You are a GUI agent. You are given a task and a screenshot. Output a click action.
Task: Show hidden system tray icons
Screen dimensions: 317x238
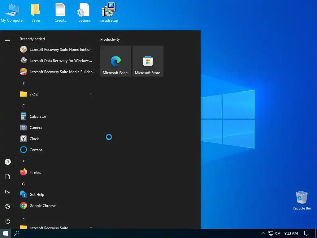(x=263, y=233)
